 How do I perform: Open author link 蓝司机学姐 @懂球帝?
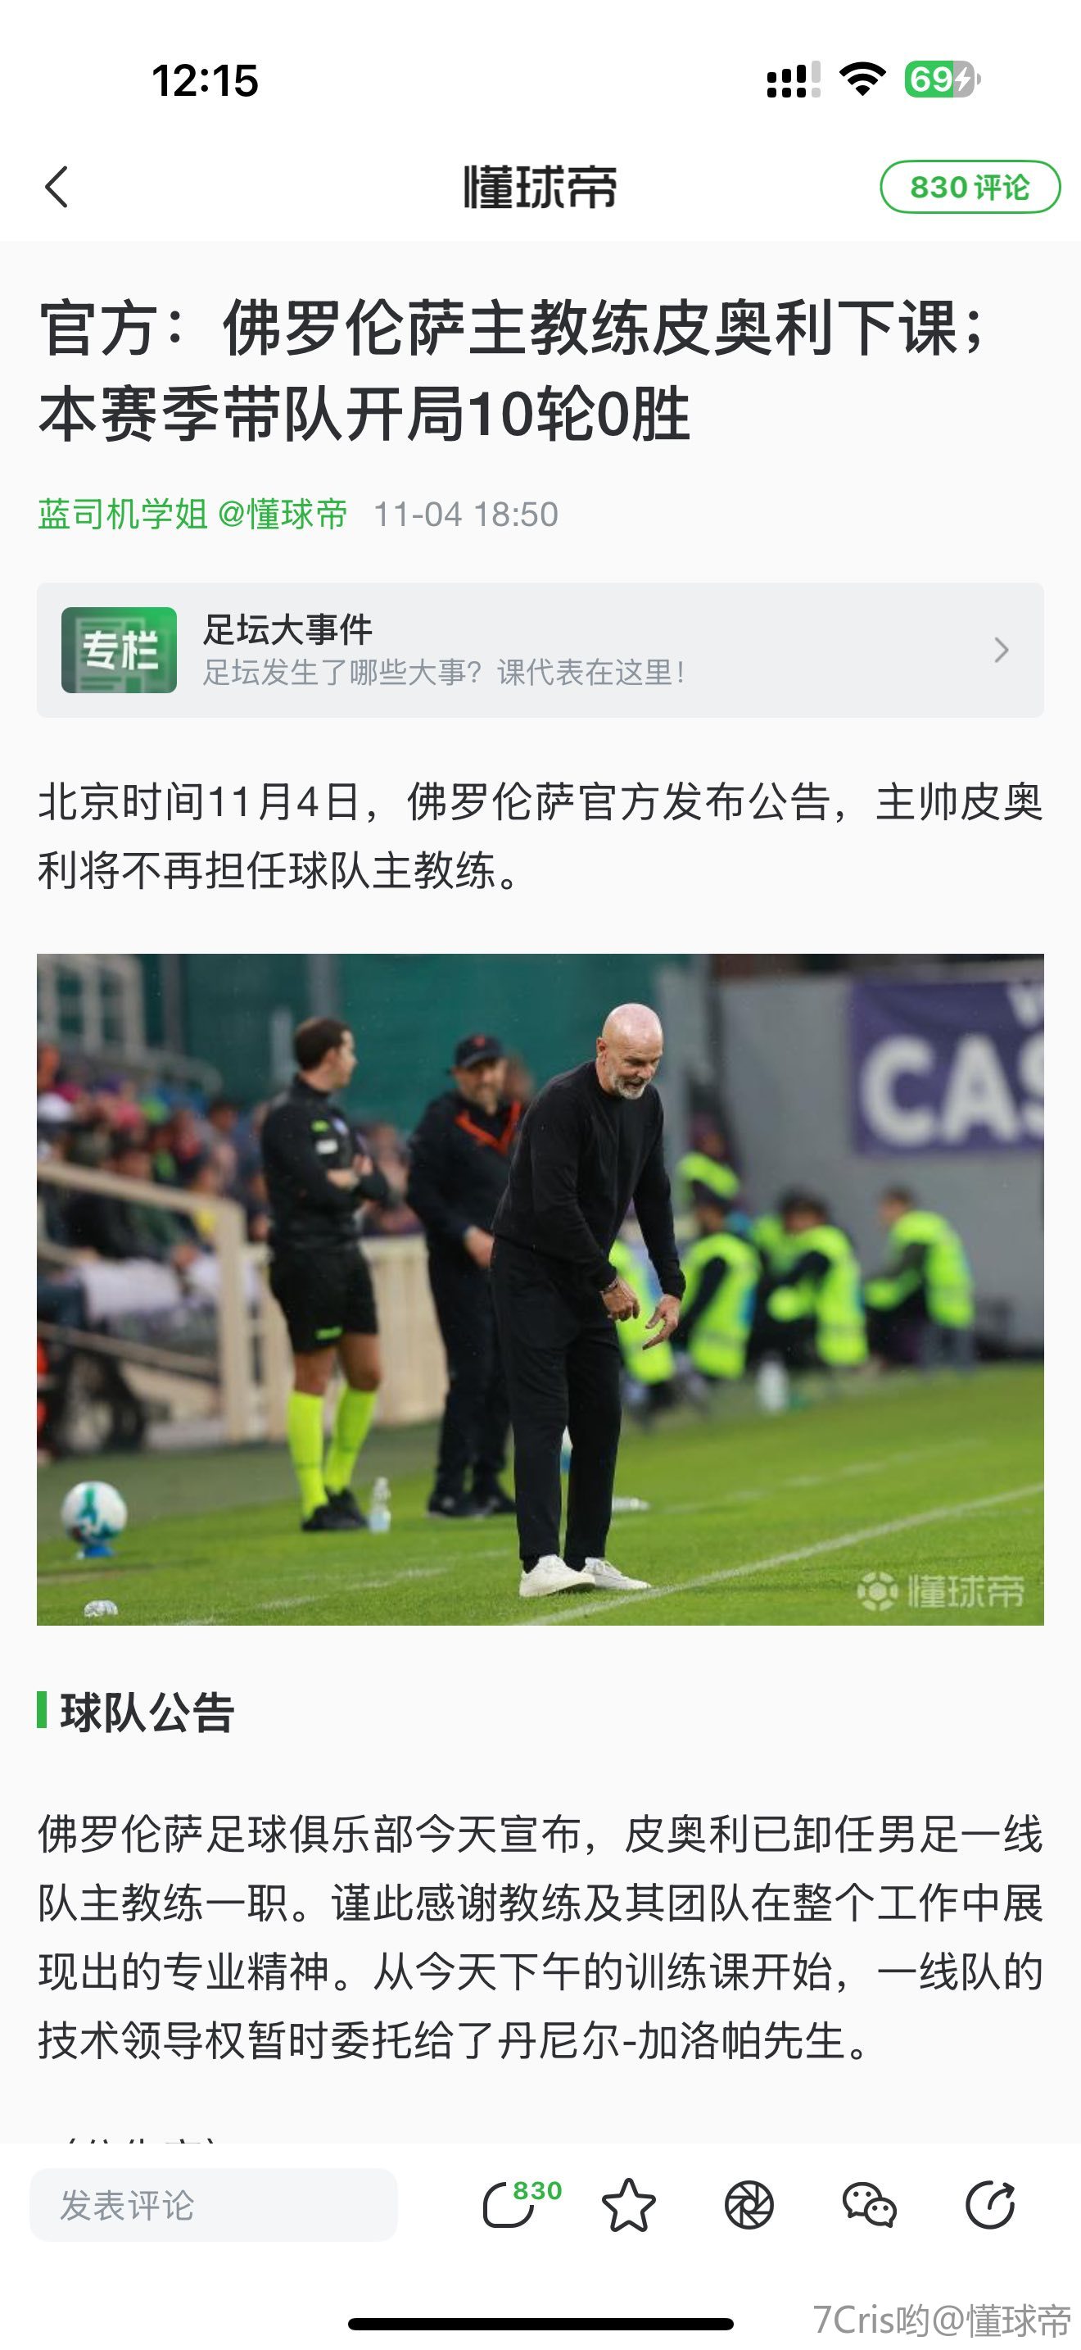pos(192,515)
